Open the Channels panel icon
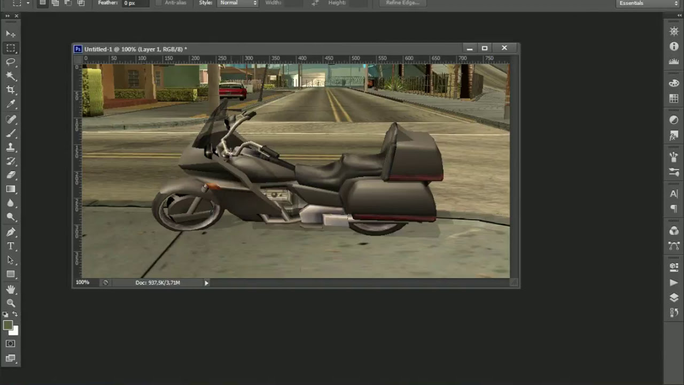Screen dimensions: 684x385 coord(674,231)
